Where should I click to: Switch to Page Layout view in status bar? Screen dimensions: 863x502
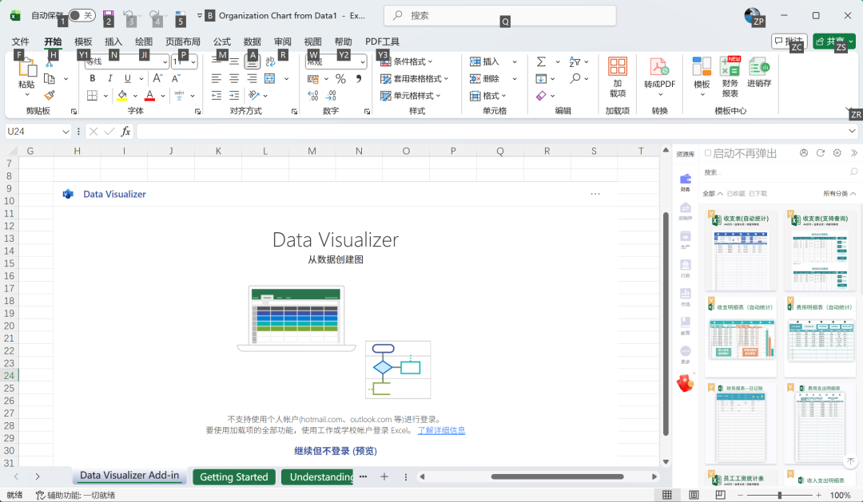point(694,495)
